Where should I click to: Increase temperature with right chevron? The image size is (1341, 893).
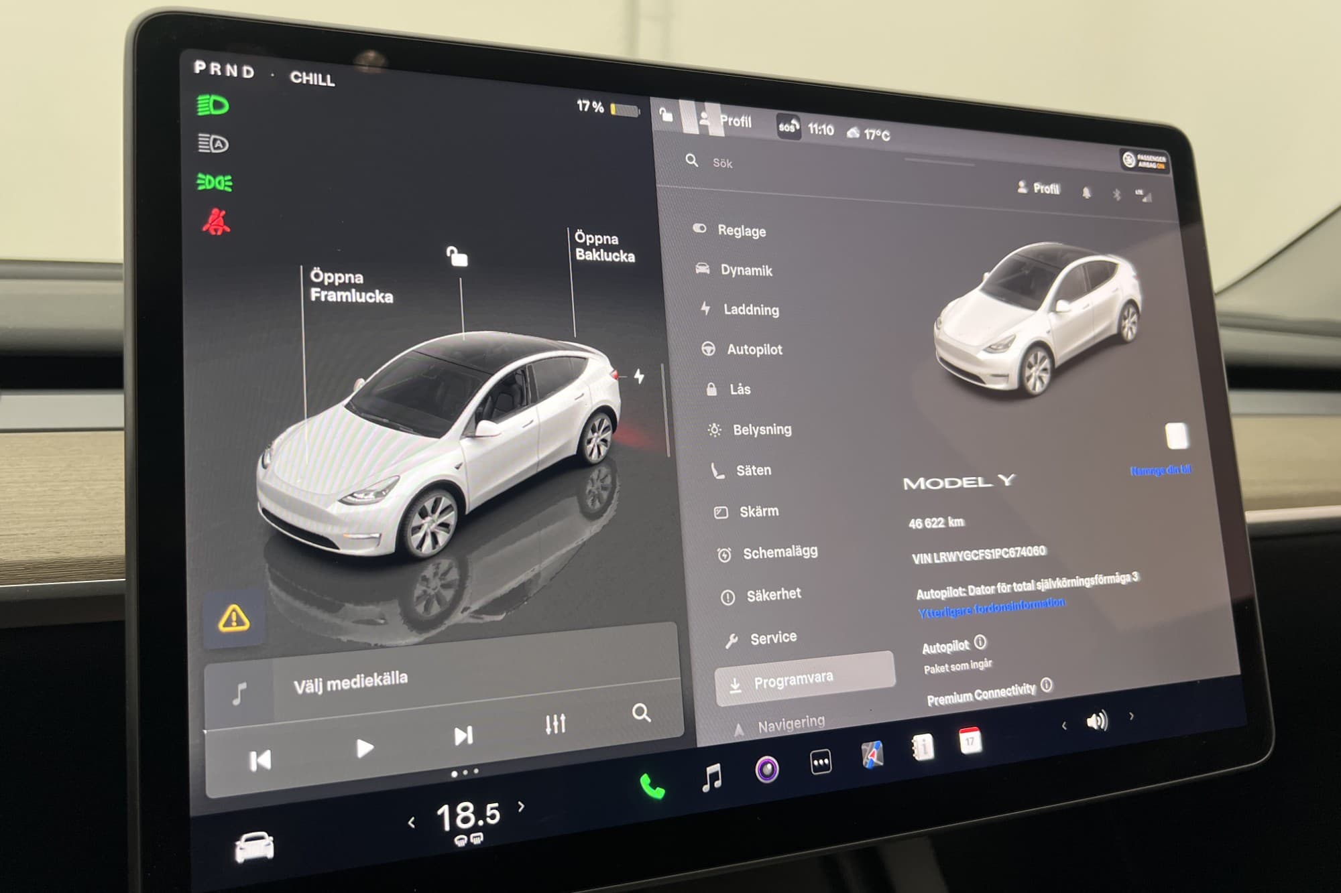(522, 807)
